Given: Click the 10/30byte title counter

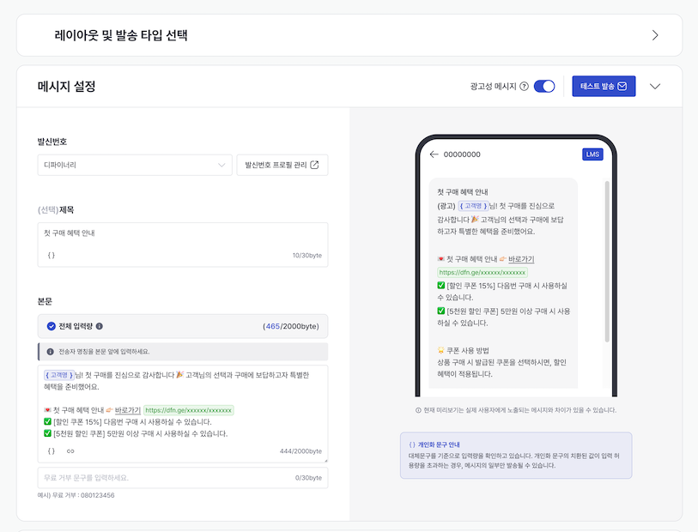Looking at the screenshot, I should click(x=307, y=256).
